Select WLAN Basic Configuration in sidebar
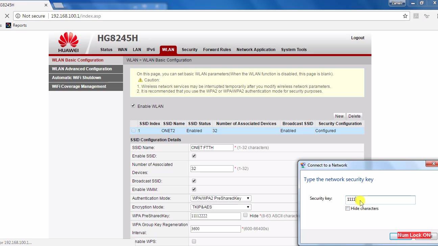This screenshot has width=438, height=246. 86,60
